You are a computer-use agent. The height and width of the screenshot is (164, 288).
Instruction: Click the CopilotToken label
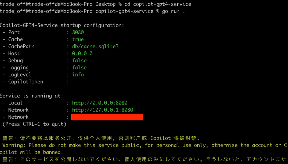pos(26,82)
